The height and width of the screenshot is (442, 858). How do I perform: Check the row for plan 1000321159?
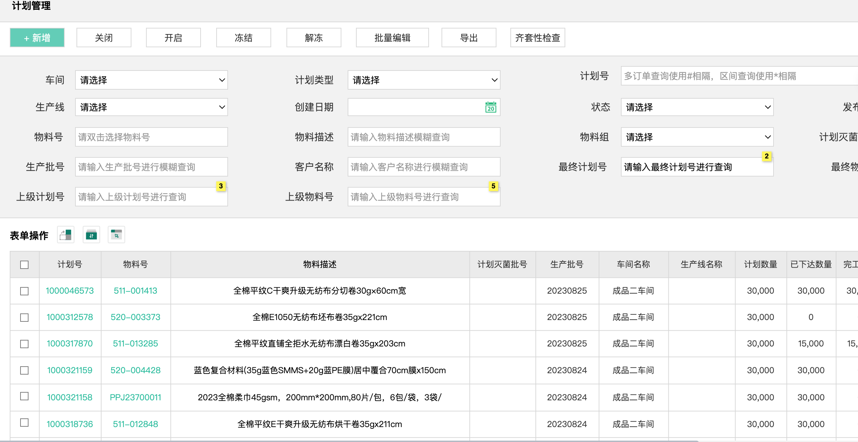coord(24,370)
